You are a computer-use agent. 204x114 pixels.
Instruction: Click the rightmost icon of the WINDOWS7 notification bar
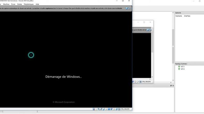coord(129,8)
